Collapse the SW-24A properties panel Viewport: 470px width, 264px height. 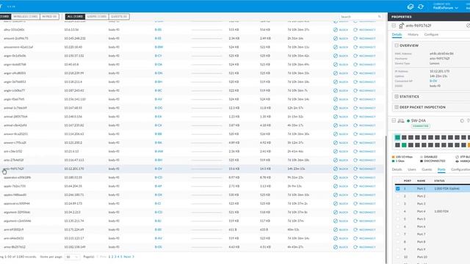click(x=394, y=120)
